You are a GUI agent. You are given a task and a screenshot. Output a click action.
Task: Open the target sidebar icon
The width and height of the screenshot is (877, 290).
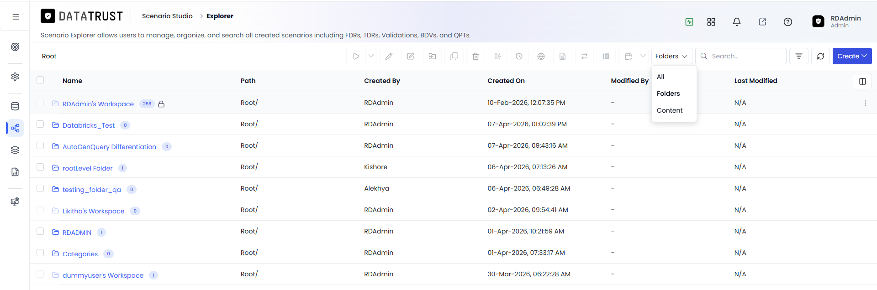click(15, 47)
